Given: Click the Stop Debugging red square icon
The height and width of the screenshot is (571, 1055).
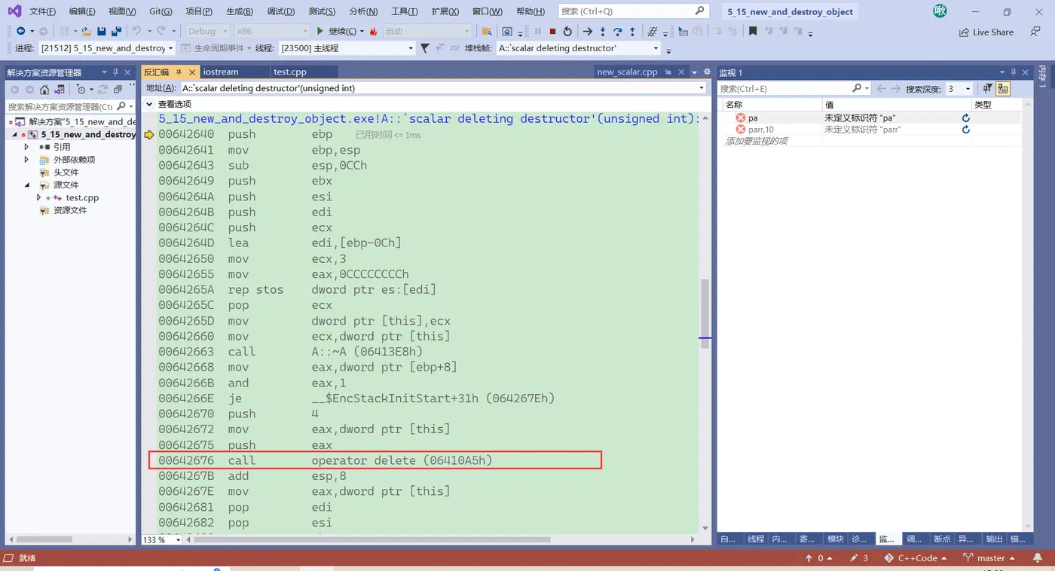Looking at the screenshot, I should 552,31.
